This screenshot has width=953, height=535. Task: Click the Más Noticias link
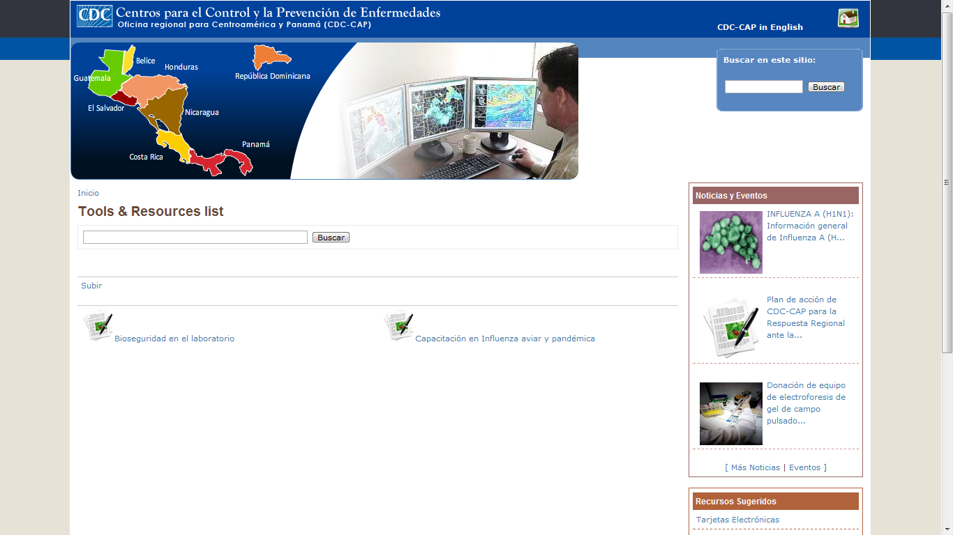tap(756, 467)
